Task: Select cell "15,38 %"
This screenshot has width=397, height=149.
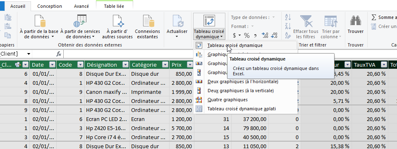Action: [x=326, y=146]
